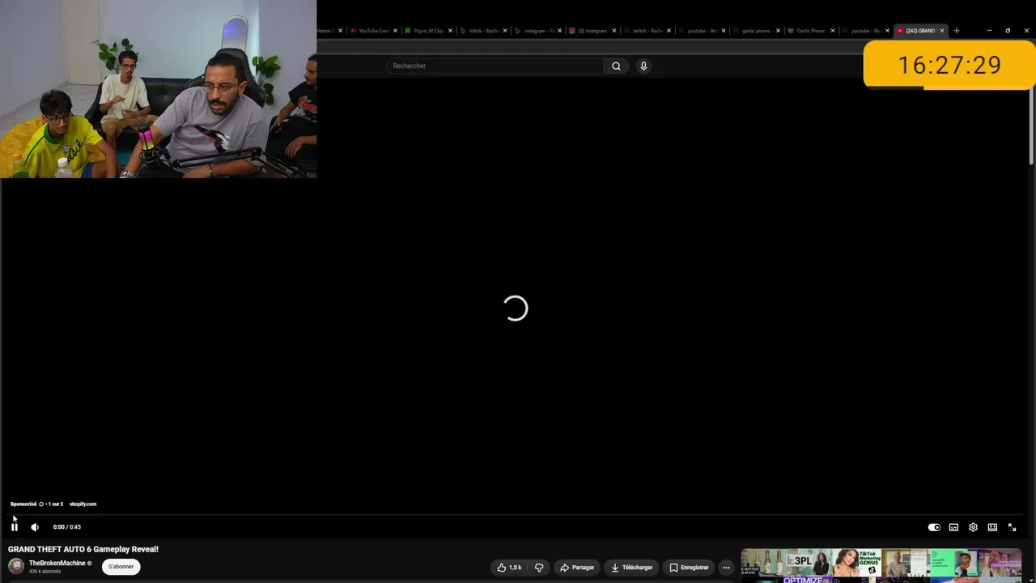Screen dimensions: 1036x583
Task: Click the loading video area
Action: pos(515,309)
